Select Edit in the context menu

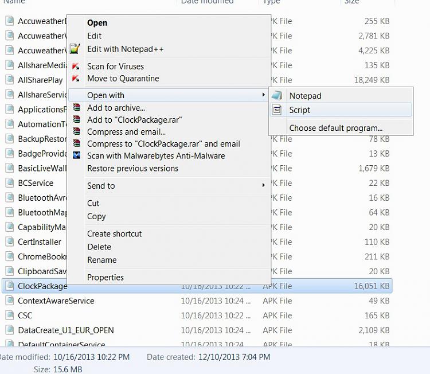pyautogui.click(x=95, y=36)
